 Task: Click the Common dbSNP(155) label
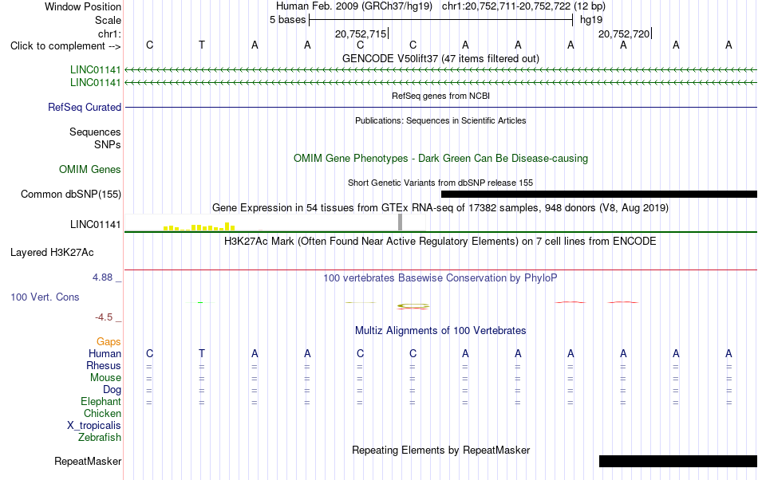click(71, 194)
